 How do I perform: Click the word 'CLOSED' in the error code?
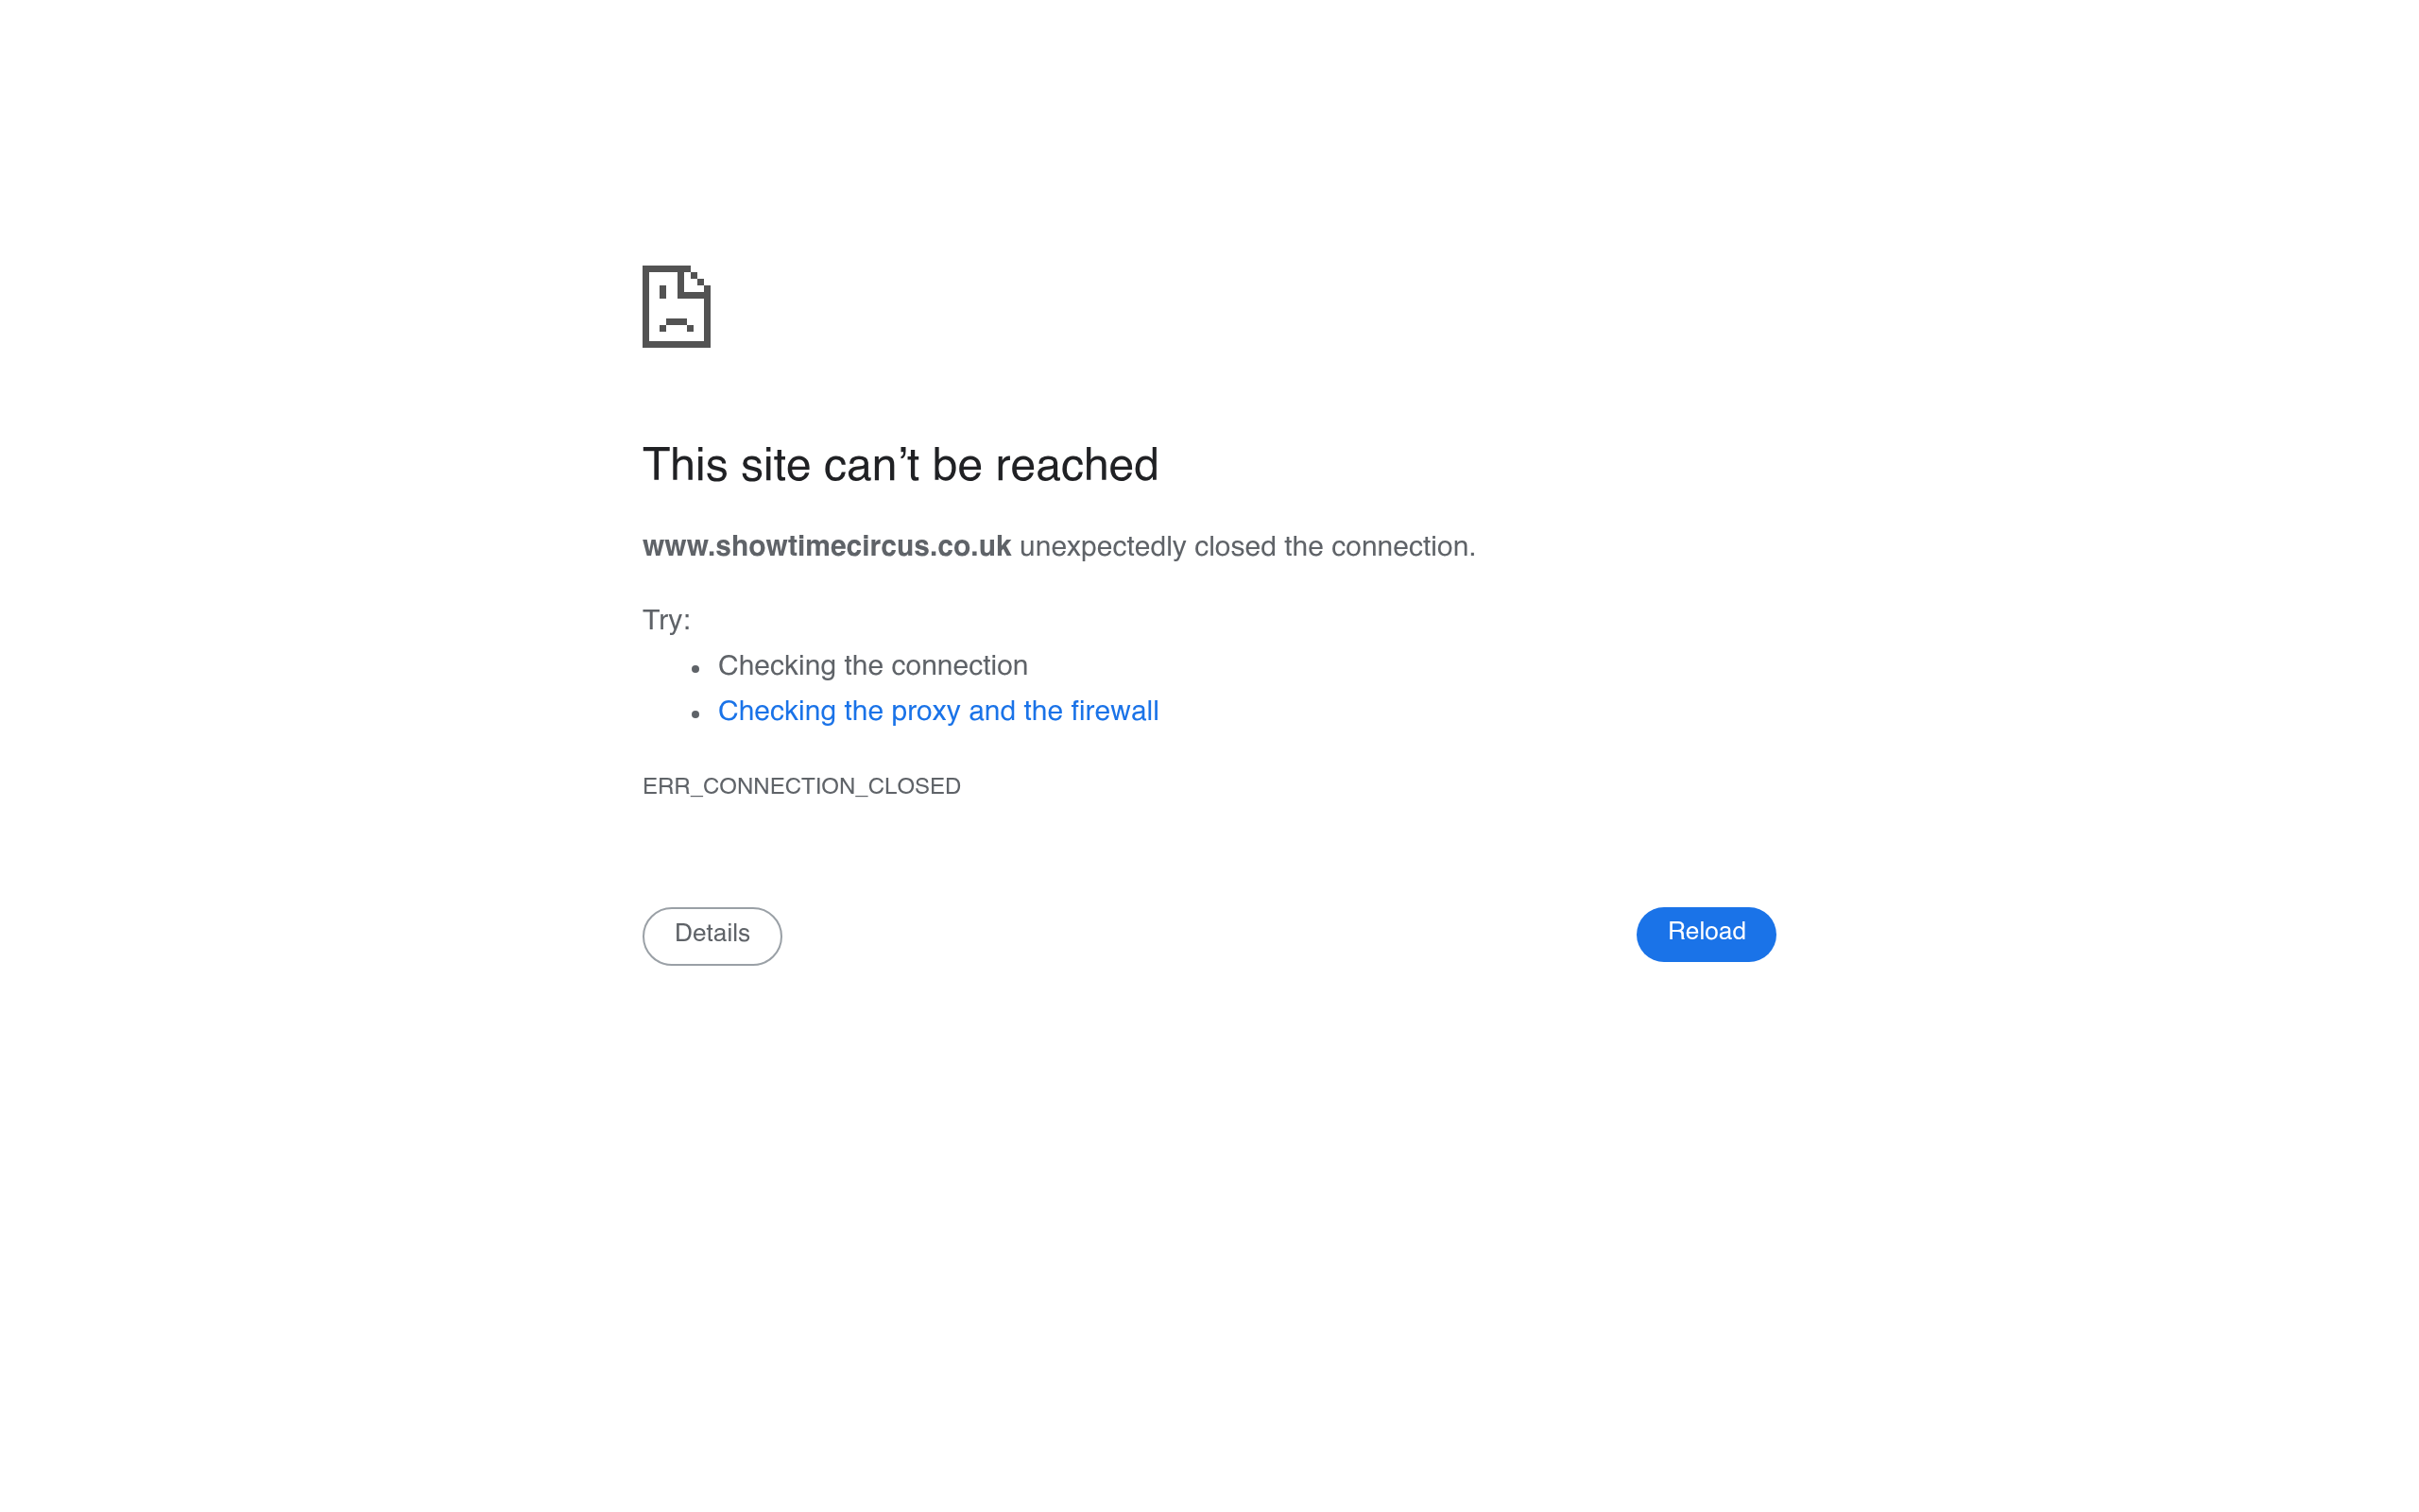coord(914,787)
